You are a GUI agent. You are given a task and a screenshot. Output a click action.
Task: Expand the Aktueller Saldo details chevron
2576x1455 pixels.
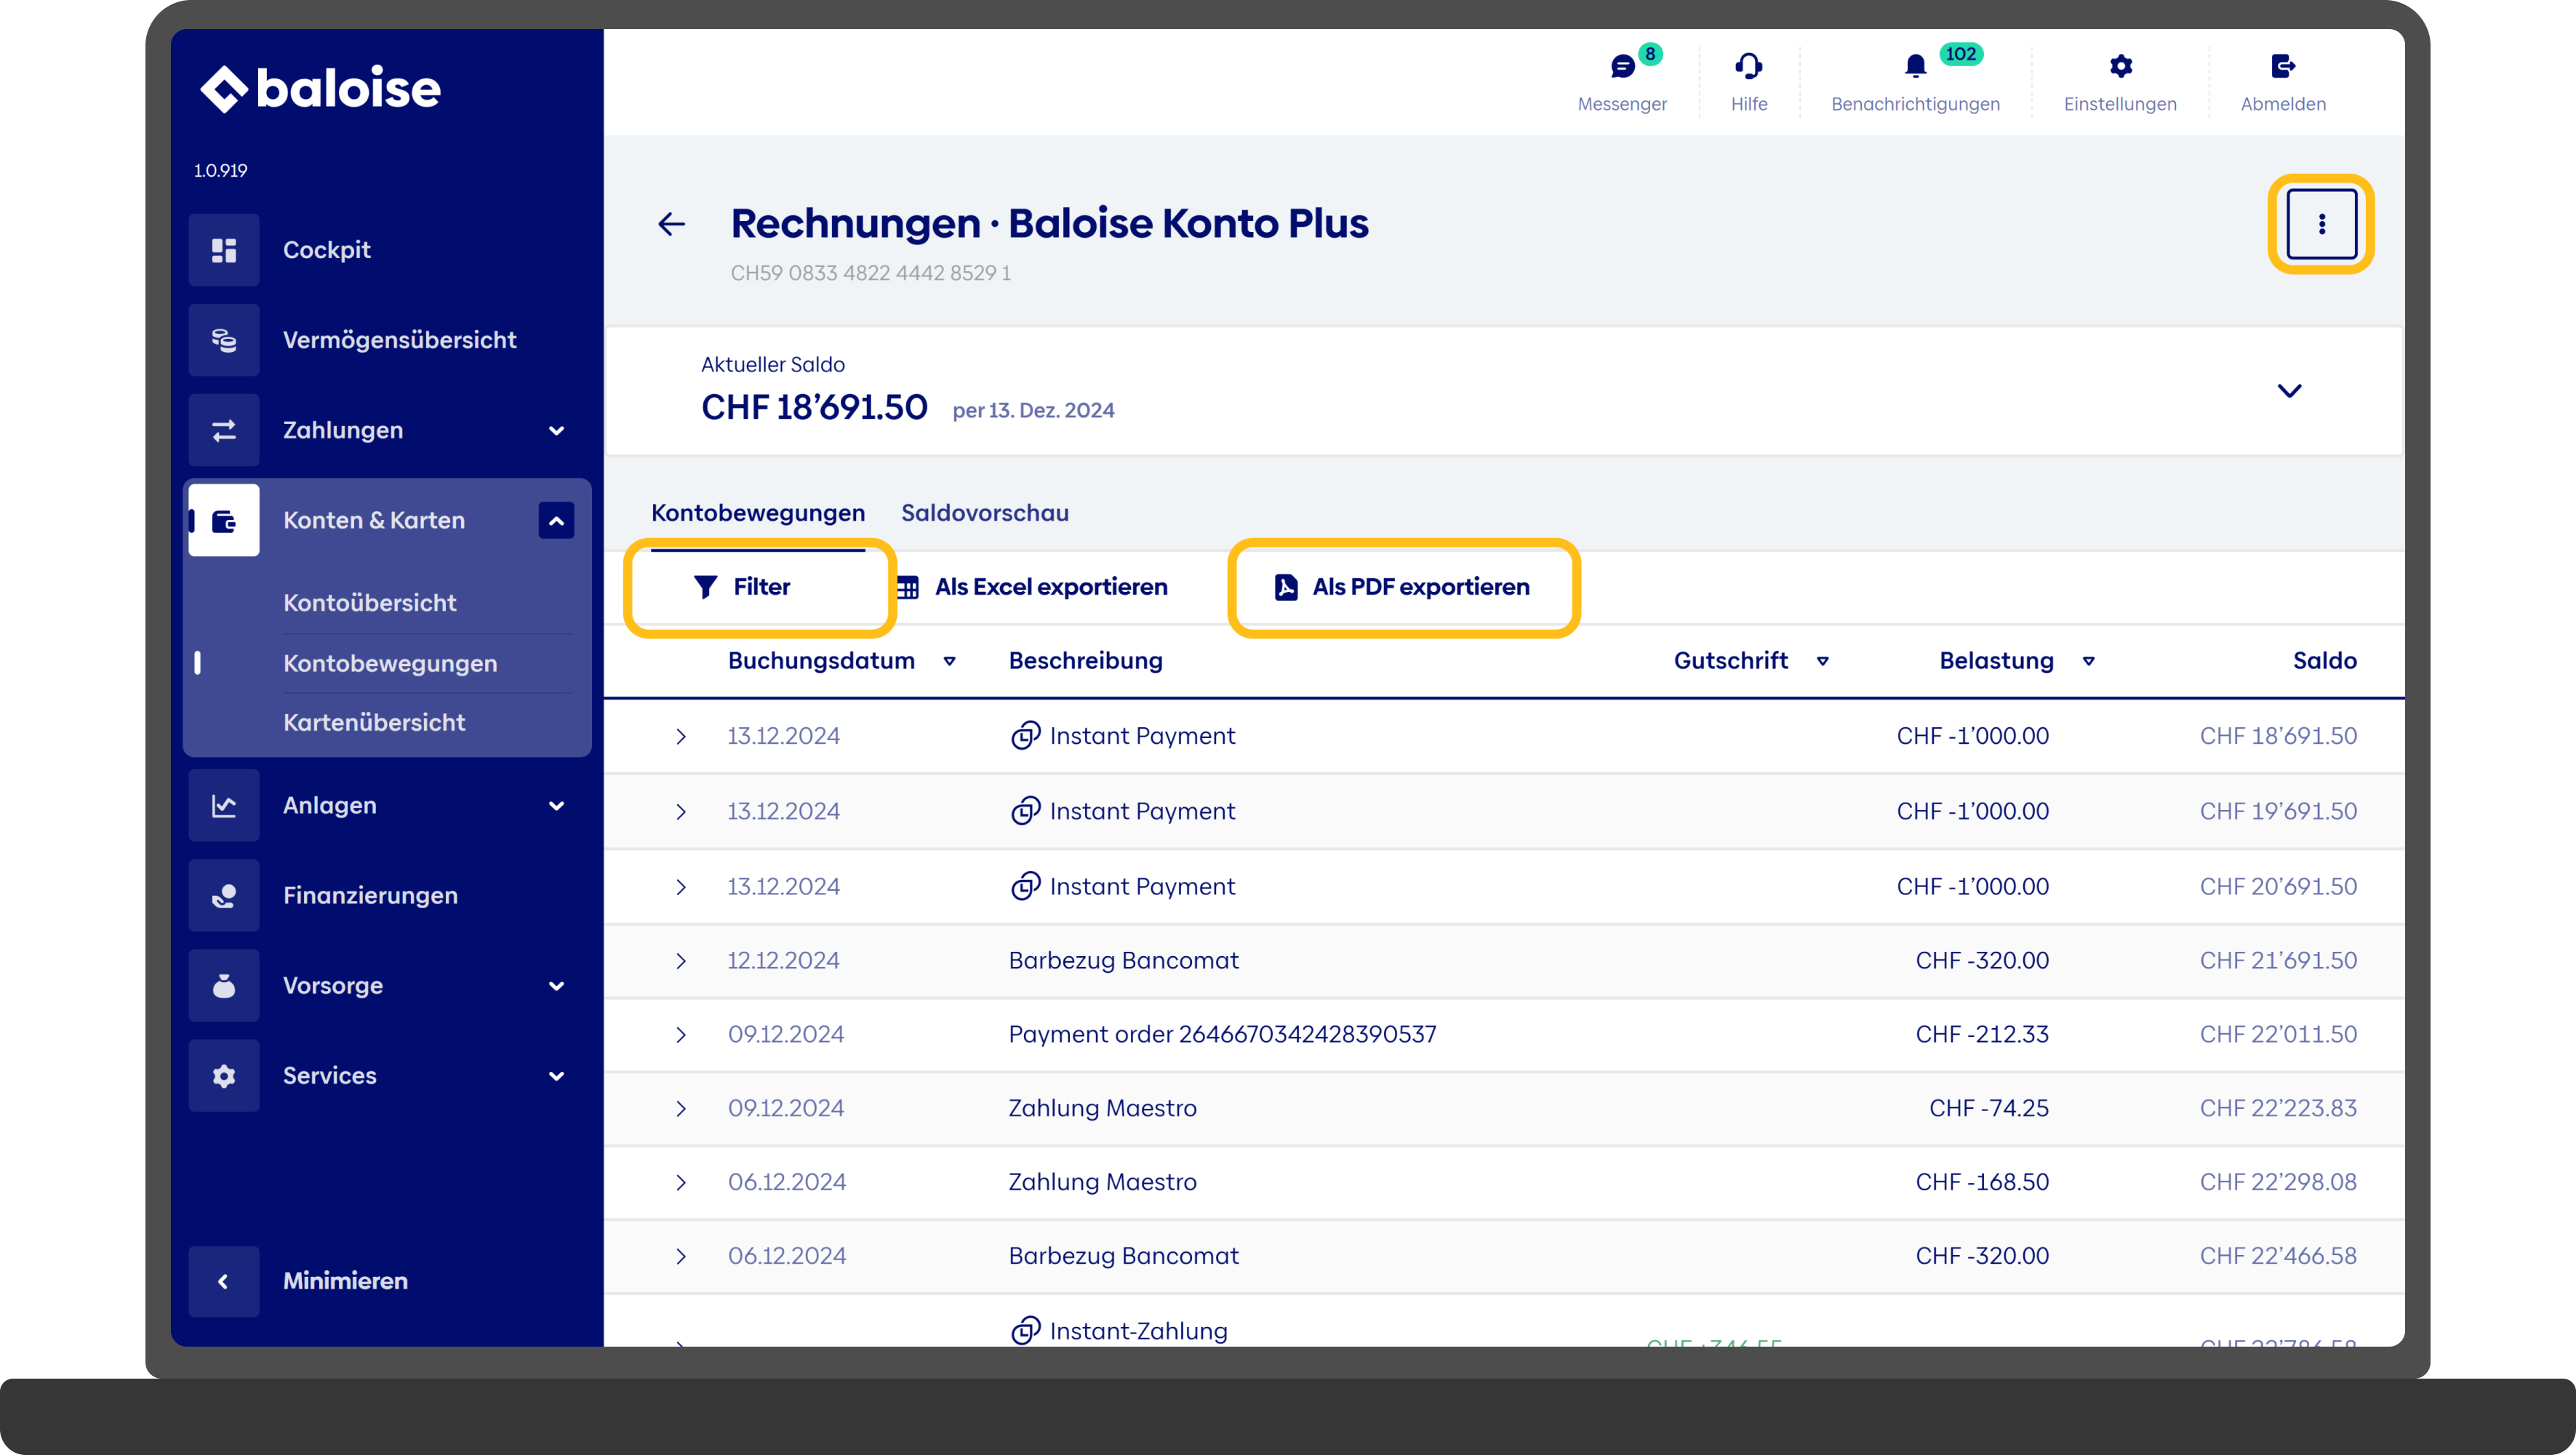click(2289, 391)
